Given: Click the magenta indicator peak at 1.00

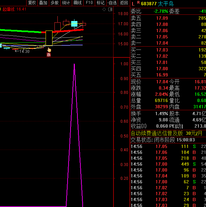Looking at the screenshot, I should click(74, 65).
